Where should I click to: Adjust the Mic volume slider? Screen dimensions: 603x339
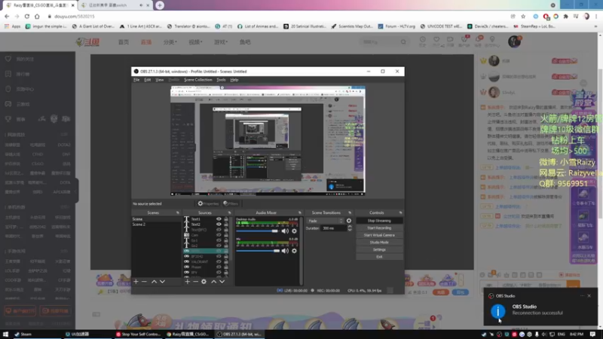click(x=258, y=251)
